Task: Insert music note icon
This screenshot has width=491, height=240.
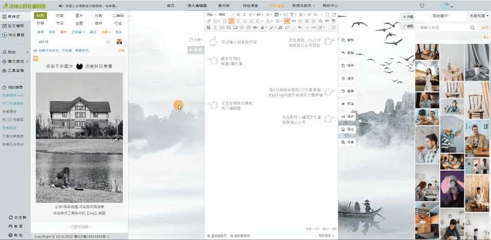Action: point(280,28)
